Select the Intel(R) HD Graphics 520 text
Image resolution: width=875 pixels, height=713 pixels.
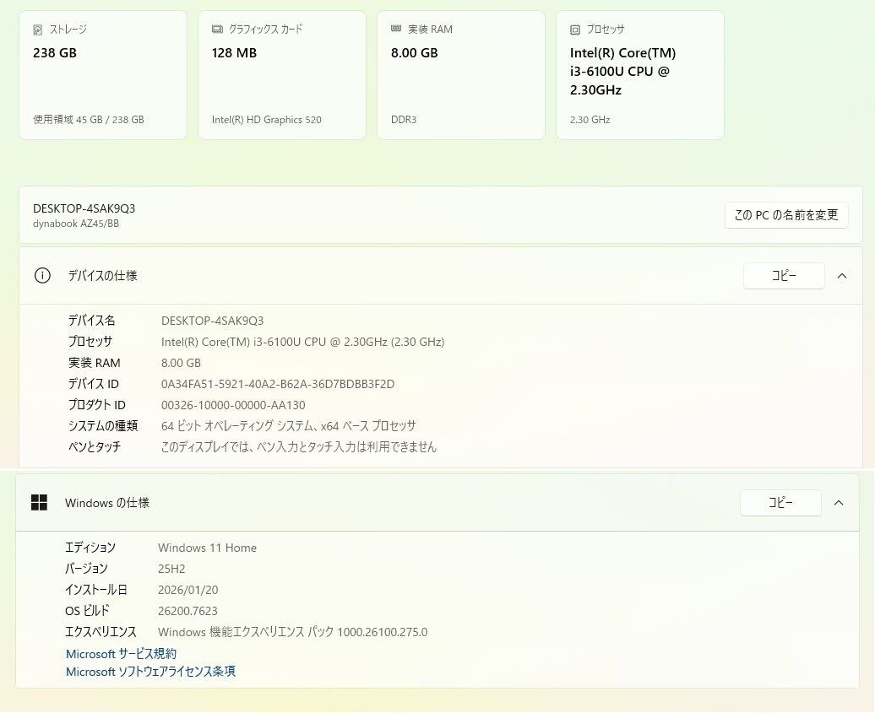[266, 120]
